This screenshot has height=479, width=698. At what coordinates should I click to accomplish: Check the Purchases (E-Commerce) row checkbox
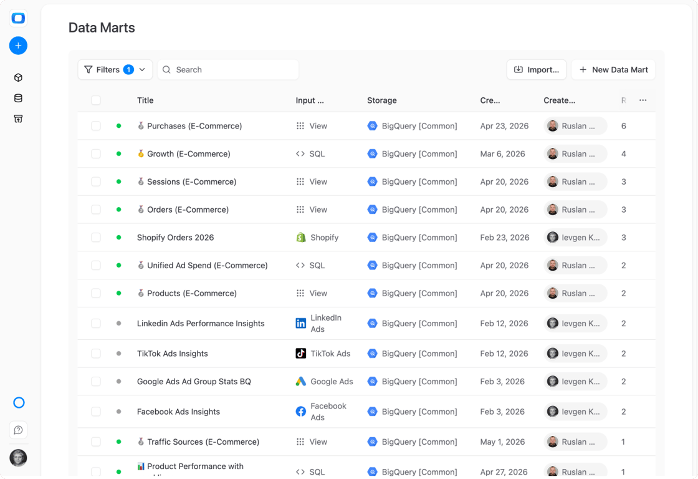coord(96,126)
